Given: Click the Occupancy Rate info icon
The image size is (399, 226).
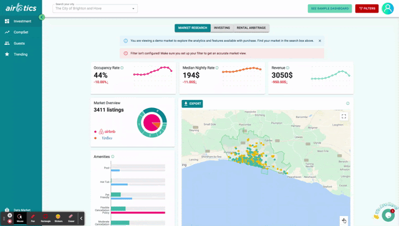Looking at the screenshot, I should [x=122, y=68].
